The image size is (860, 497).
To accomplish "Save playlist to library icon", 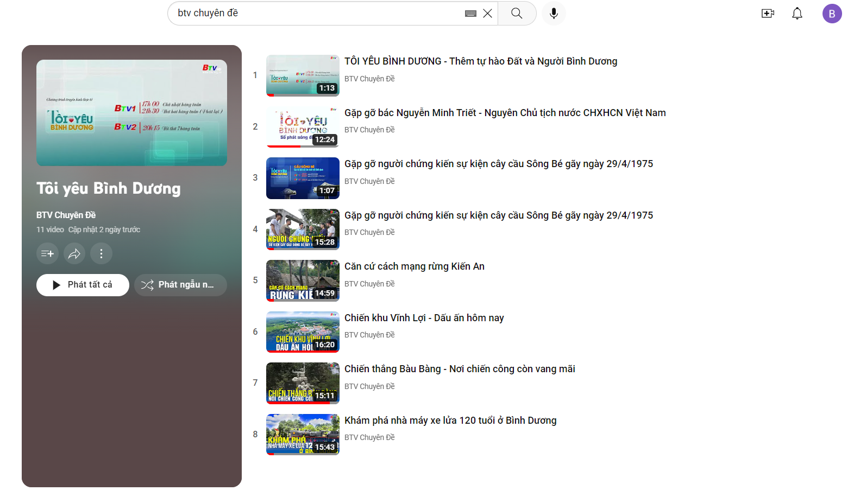I will click(x=47, y=253).
